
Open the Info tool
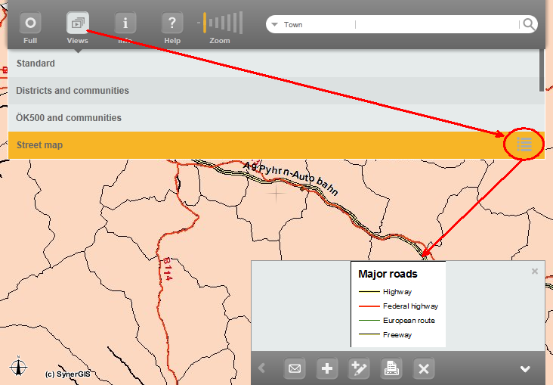125,23
